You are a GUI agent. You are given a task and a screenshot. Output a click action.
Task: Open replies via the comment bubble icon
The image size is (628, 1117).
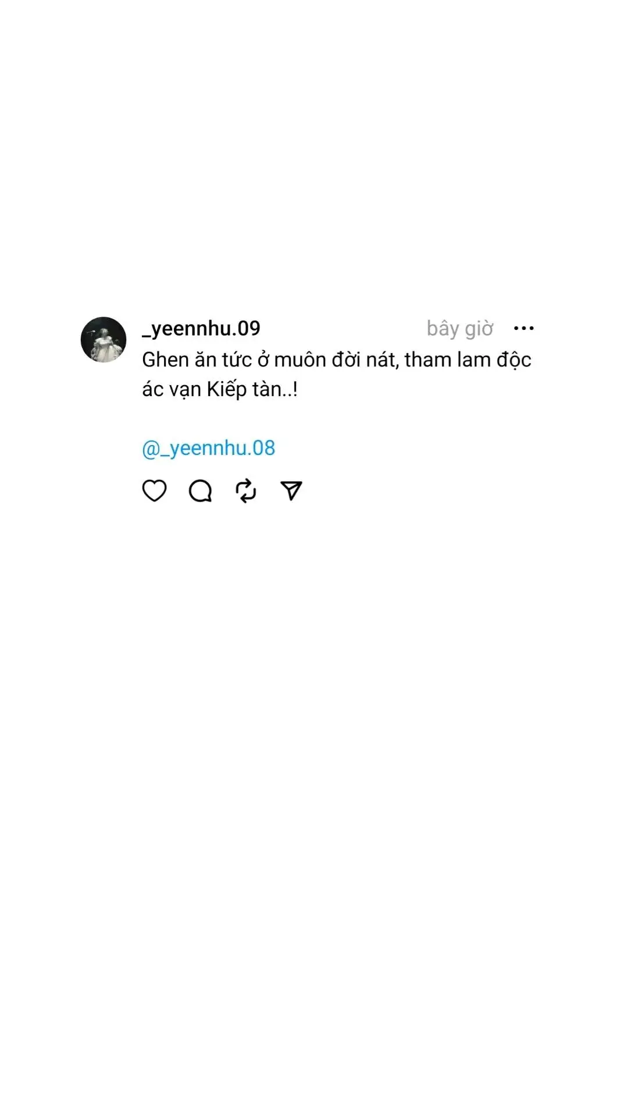click(200, 491)
